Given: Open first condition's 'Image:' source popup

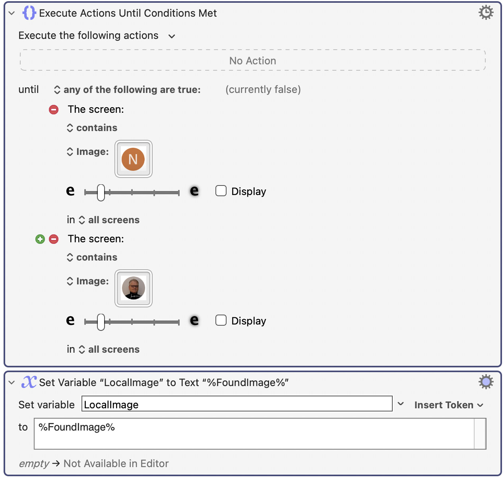Looking at the screenshot, I should point(88,152).
